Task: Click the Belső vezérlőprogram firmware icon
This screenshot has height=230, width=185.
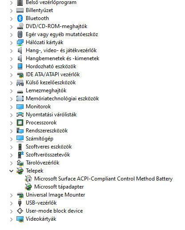Action: pos(20,2)
